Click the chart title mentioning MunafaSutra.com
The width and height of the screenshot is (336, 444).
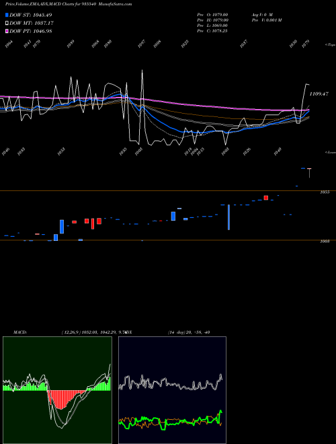pos(69,4)
